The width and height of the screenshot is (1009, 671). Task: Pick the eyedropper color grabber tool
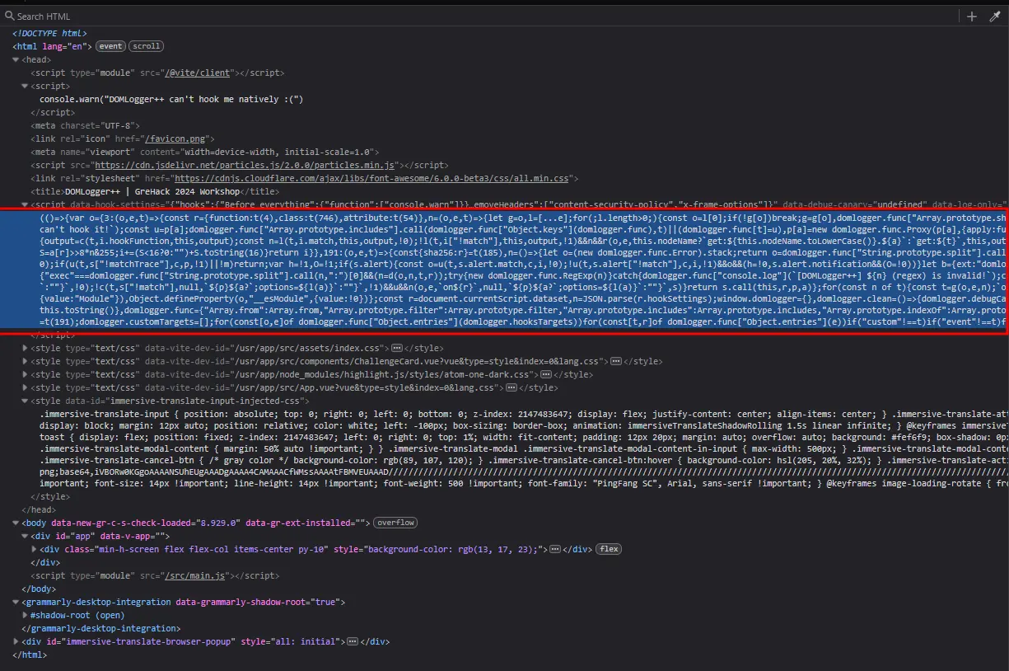tap(994, 16)
